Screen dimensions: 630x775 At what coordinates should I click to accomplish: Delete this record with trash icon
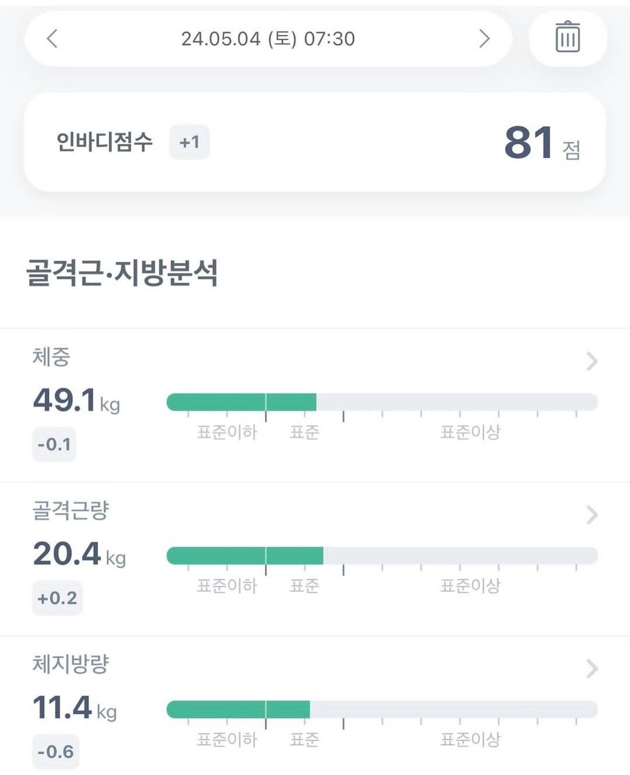click(x=568, y=38)
